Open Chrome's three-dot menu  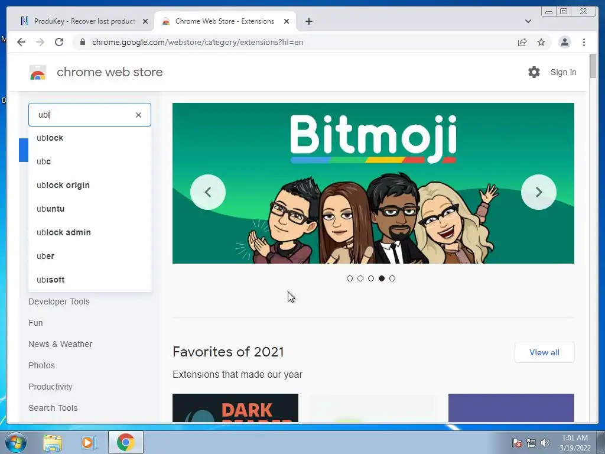pyautogui.click(x=584, y=42)
